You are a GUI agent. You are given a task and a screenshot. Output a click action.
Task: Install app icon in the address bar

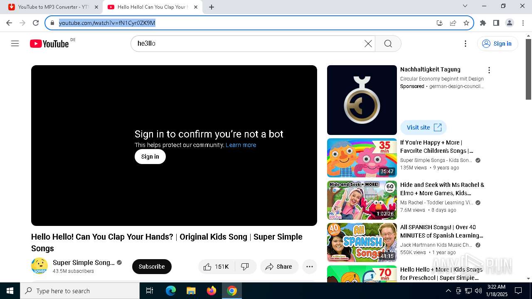point(440,23)
